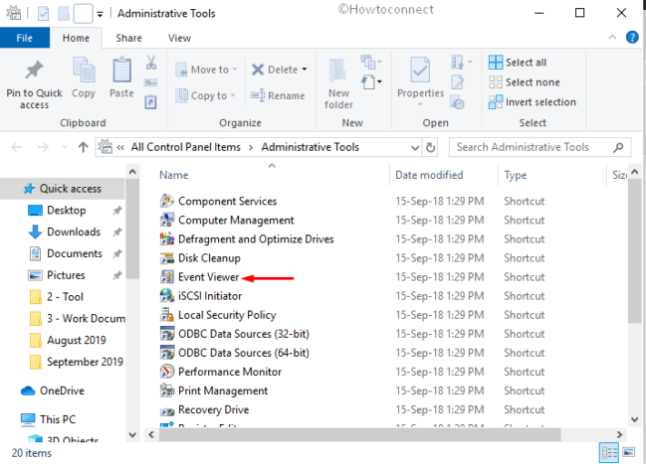Viewport: 646px width, 464px height.
Task: Select Quick access in the navigation pane
Action: tap(62, 189)
